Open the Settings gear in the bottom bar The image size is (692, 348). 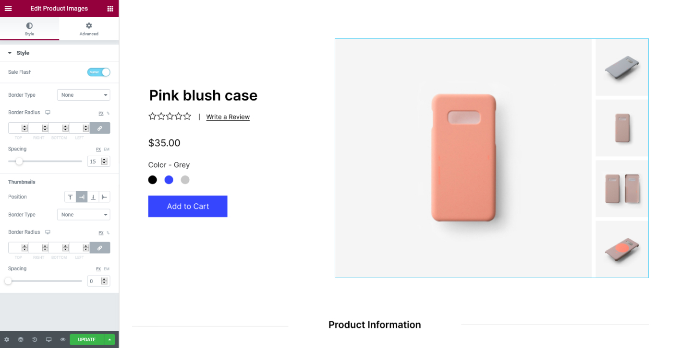pyautogui.click(x=7, y=339)
